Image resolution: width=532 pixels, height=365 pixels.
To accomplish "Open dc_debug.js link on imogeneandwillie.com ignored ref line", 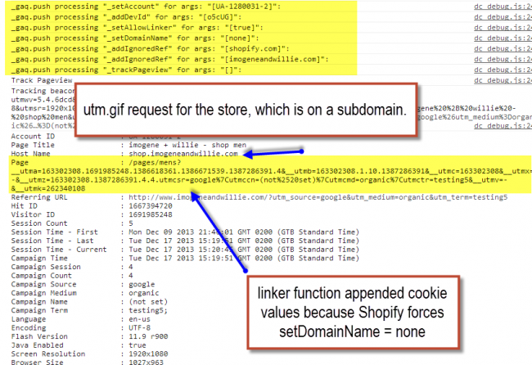I will point(503,59).
